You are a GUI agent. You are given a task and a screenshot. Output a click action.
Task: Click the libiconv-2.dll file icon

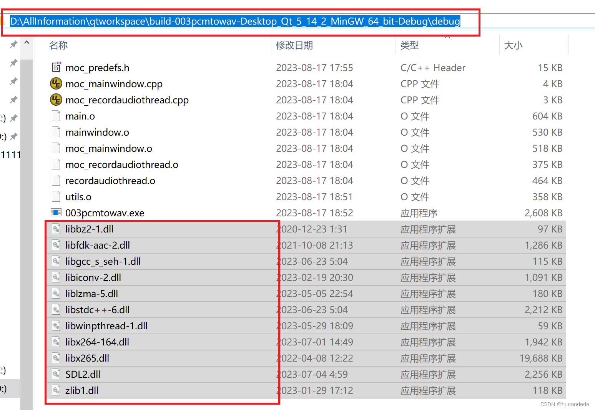[x=56, y=277]
